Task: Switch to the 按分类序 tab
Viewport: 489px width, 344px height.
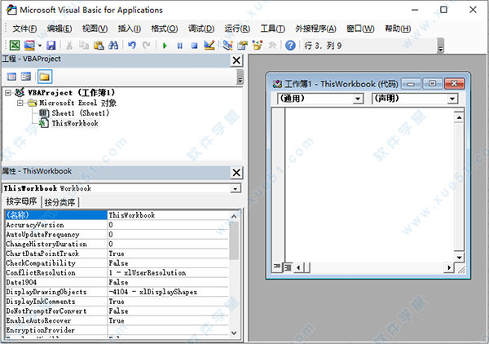Action: (59, 202)
